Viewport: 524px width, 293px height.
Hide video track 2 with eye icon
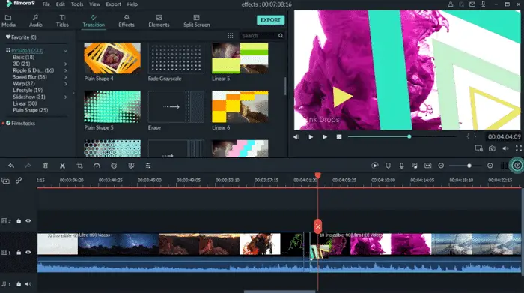[28, 221]
